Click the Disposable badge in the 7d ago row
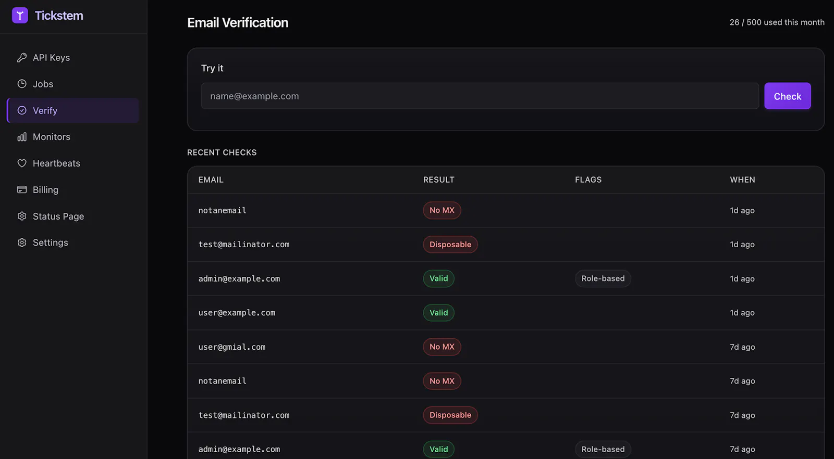834x459 pixels. pyautogui.click(x=450, y=415)
